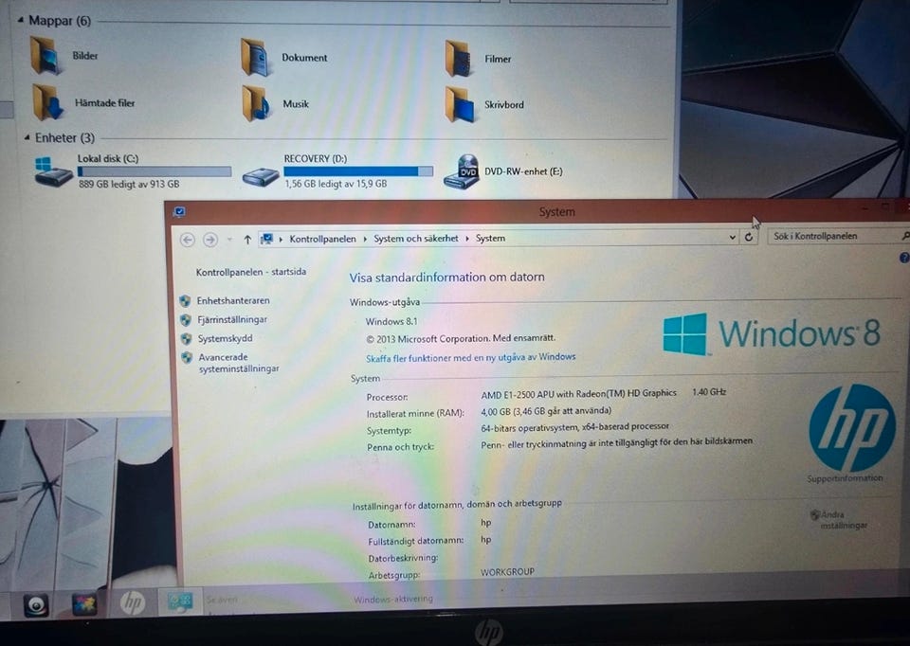Click the shield icon beside Enhetshanteraren
The image size is (910, 646).
click(185, 300)
